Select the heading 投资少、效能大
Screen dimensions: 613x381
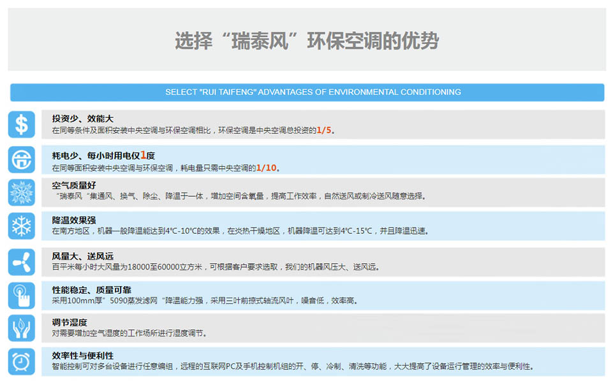pos(82,119)
